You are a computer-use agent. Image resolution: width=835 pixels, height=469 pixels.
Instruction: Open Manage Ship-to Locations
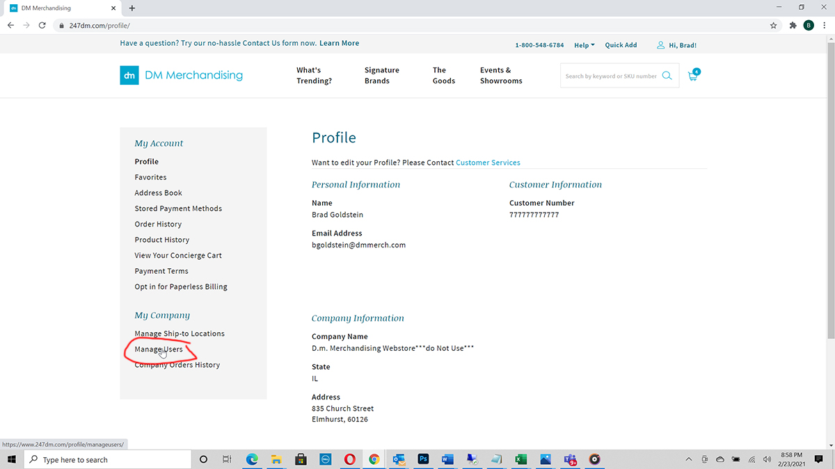click(180, 334)
